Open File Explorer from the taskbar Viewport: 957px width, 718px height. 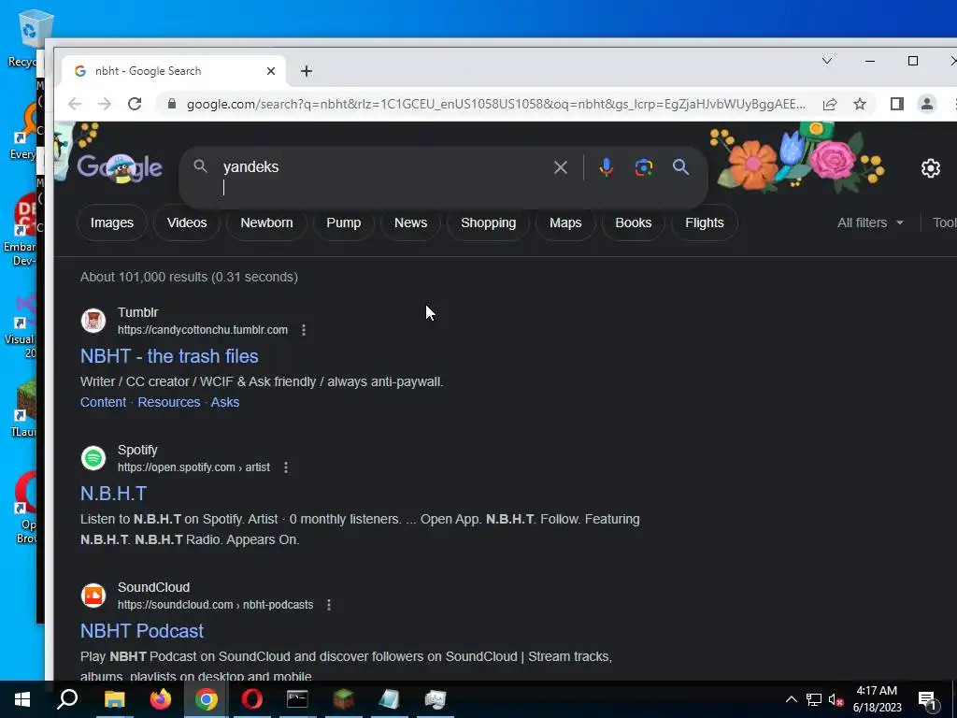[114, 699]
